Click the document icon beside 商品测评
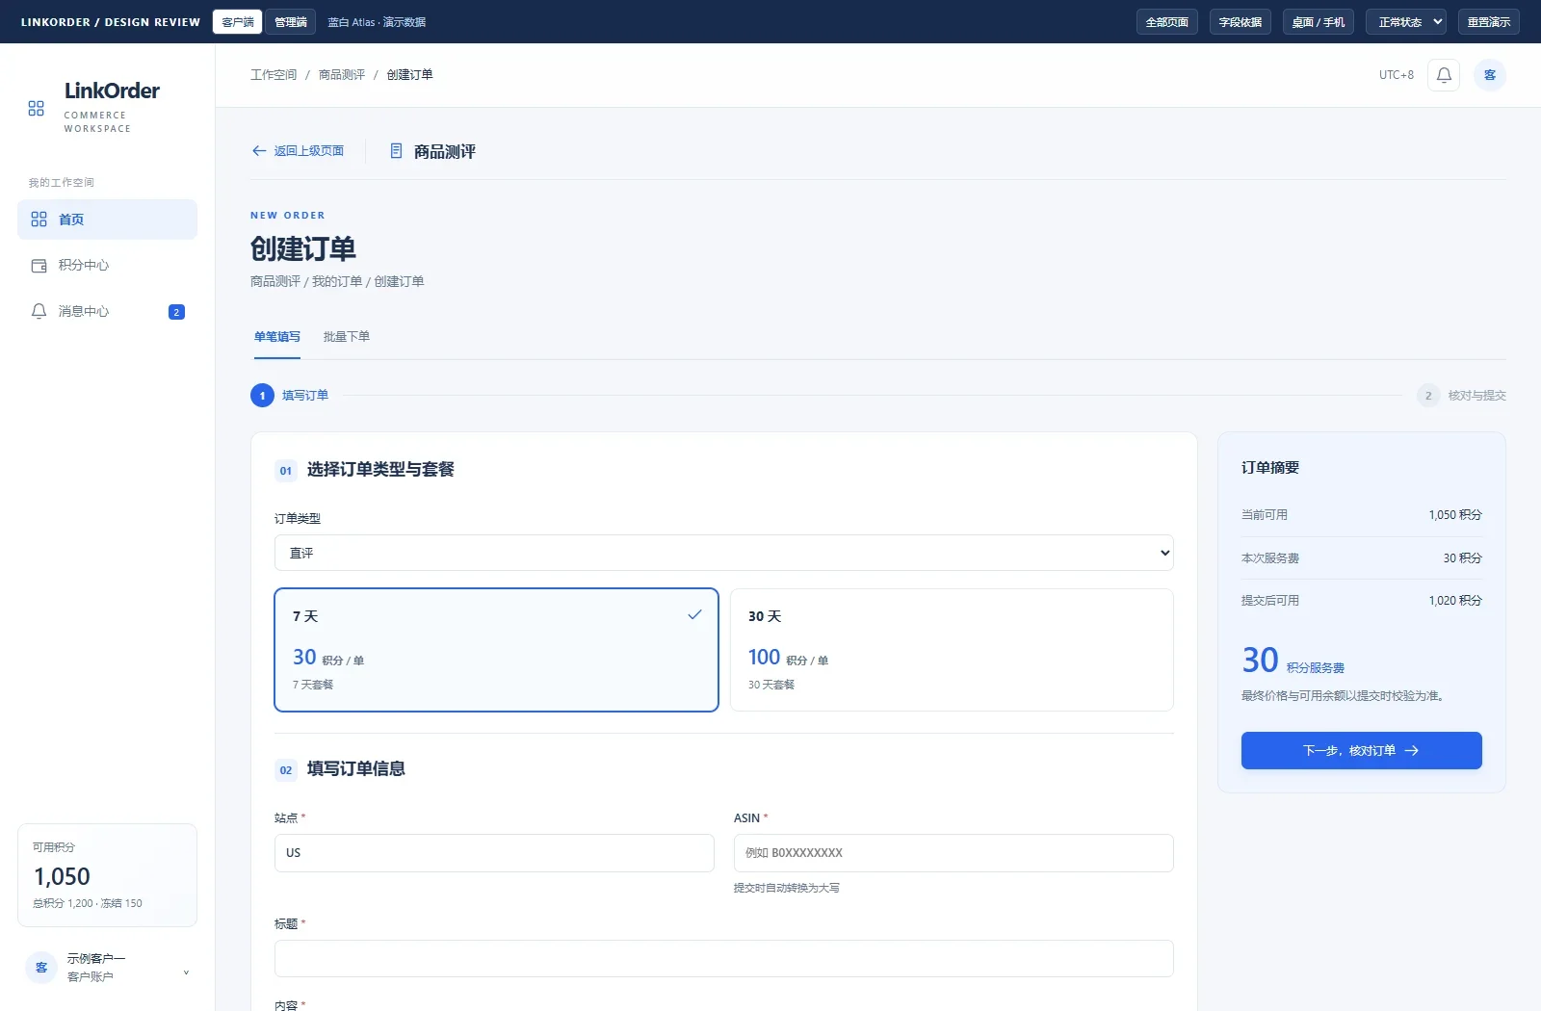This screenshot has height=1011, width=1541. (396, 151)
